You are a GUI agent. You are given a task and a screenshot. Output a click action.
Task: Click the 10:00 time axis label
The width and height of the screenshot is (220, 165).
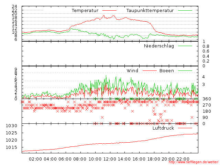click(x=95, y=159)
